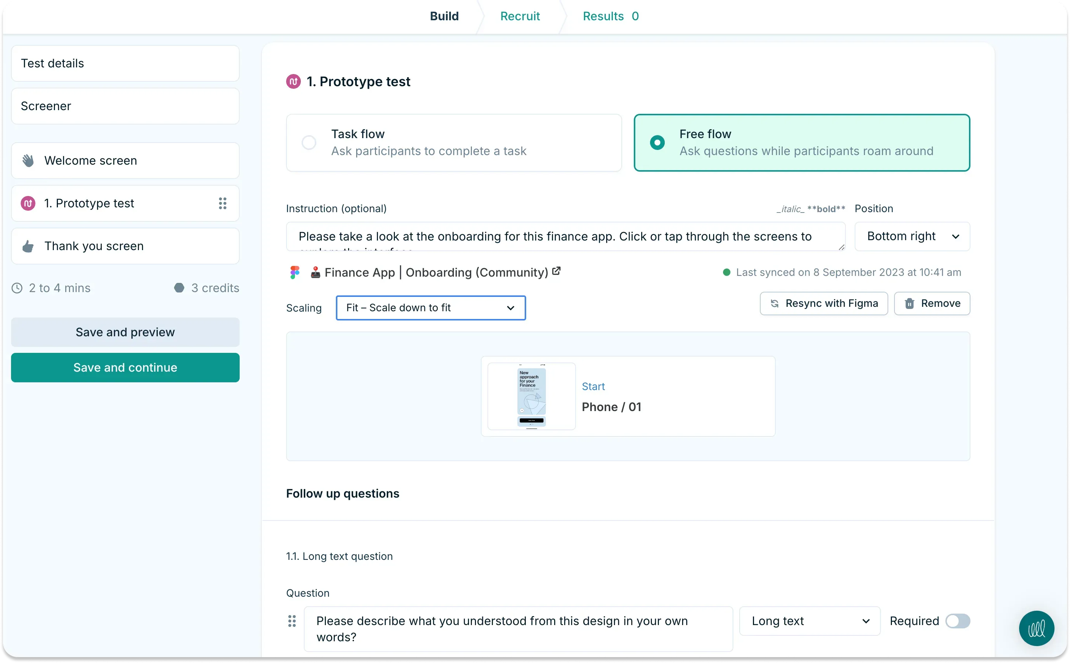Click the wave hand icon on Welcome screen
The height and width of the screenshot is (663, 1070).
pyautogui.click(x=28, y=161)
